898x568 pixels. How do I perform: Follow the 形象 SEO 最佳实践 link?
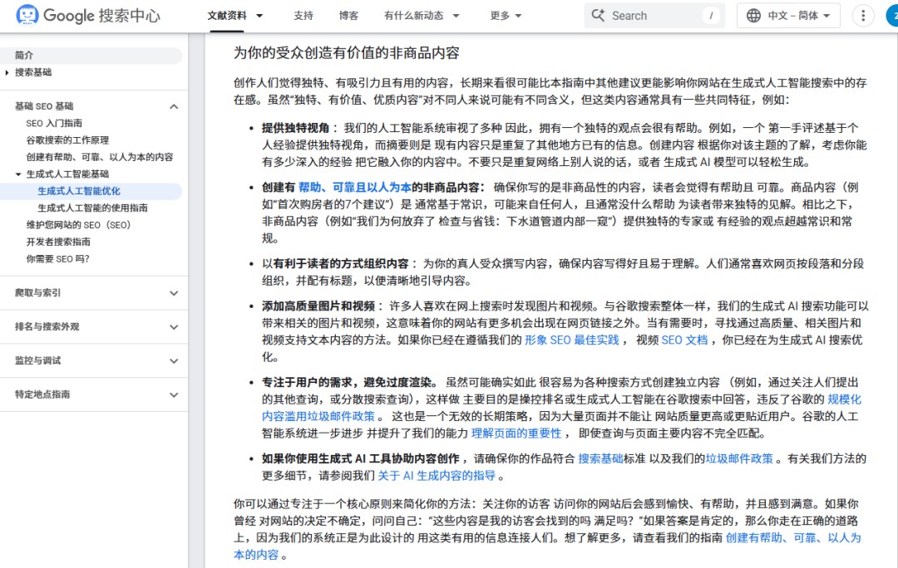click(x=571, y=340)
